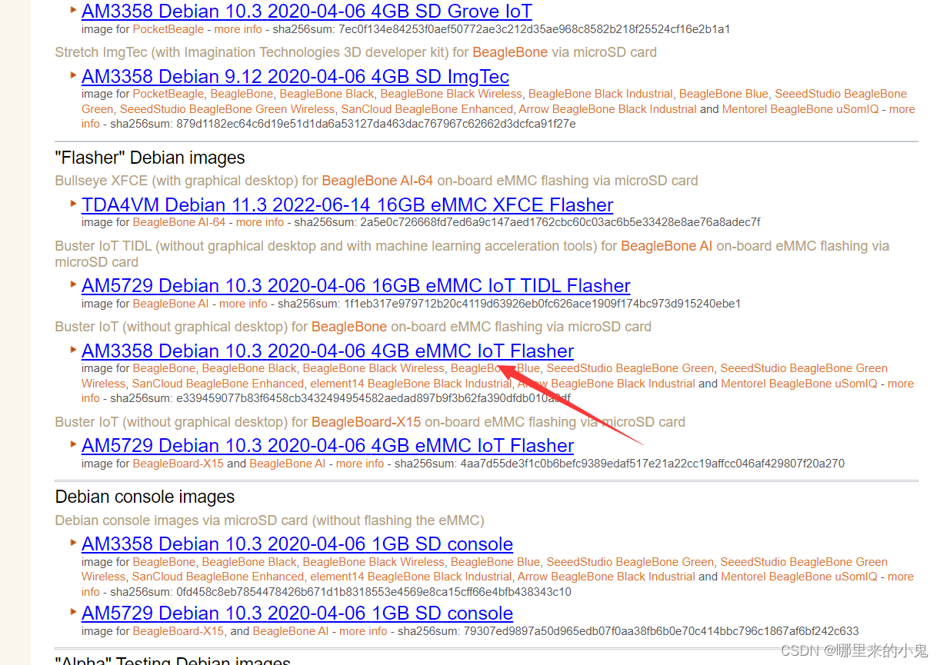The image size is (940, 665).
Task: Open AM3358 Debian 10.3 4GB SD Grove IoT link
Action: 306,12
